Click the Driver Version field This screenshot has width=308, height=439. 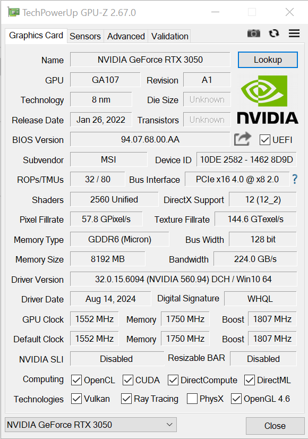183,279
